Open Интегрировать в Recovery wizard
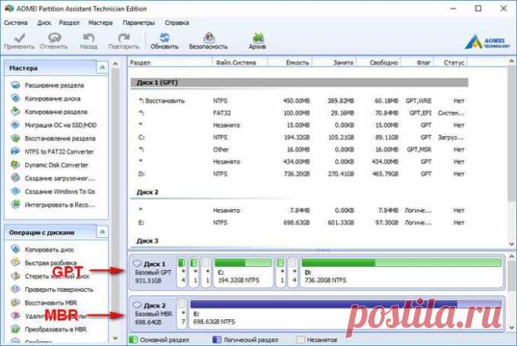 tap(60, 205)
